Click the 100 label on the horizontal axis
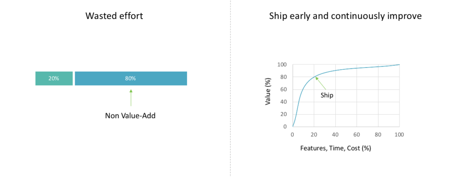This screenshot has width=453, height=177. point(399,134)
